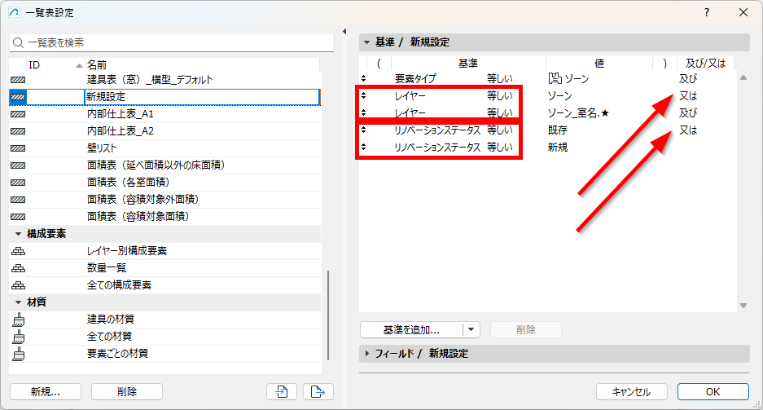
Task: Click the 基準 column header
Action: coord(468,64)
